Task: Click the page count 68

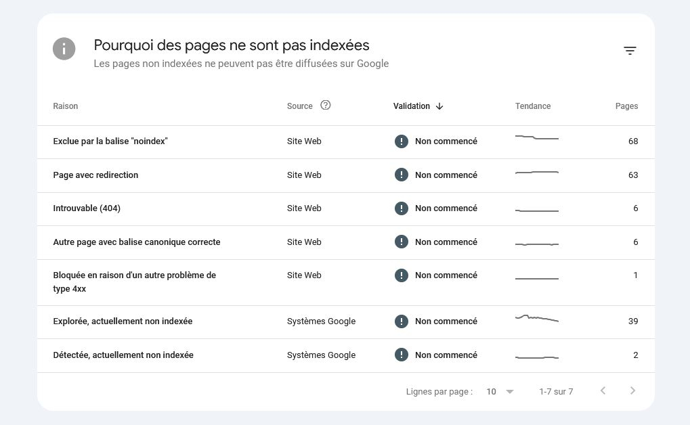Action: pyautogui.click(x=633, y=141)
